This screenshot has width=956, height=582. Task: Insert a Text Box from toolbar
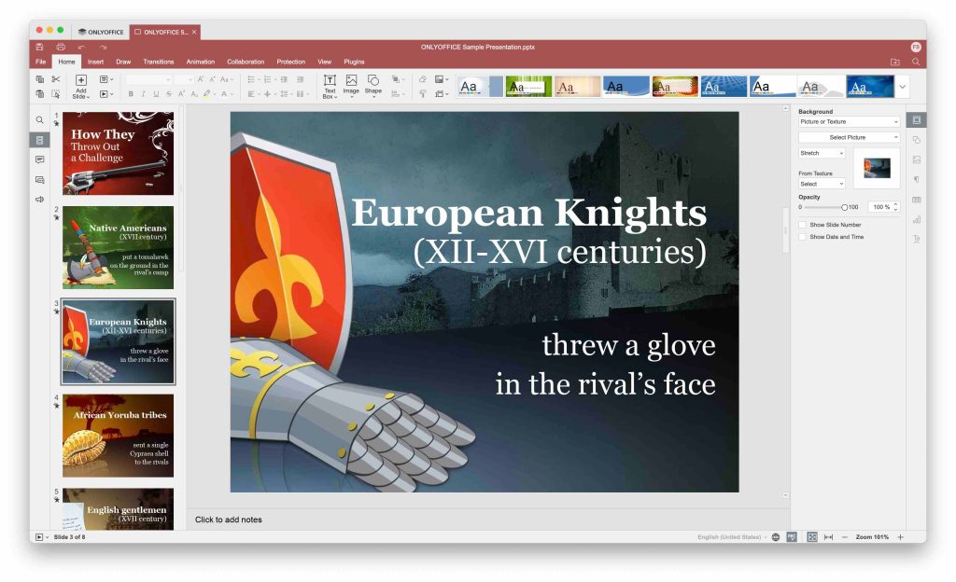[330, 86]
